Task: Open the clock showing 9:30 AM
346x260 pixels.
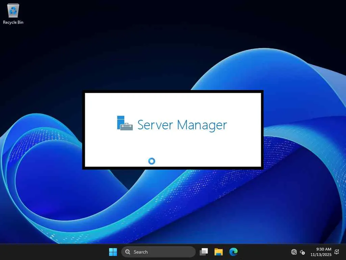Action: pos(324,249)
